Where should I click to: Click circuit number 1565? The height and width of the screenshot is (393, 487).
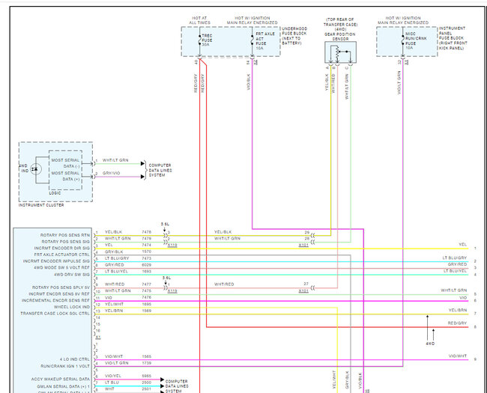tap(147, 356)
